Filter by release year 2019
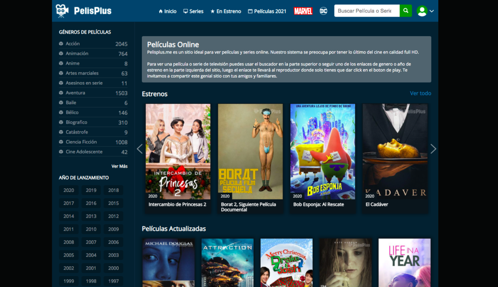Viewport: 498px width, 287px height. tap(91, 190)
